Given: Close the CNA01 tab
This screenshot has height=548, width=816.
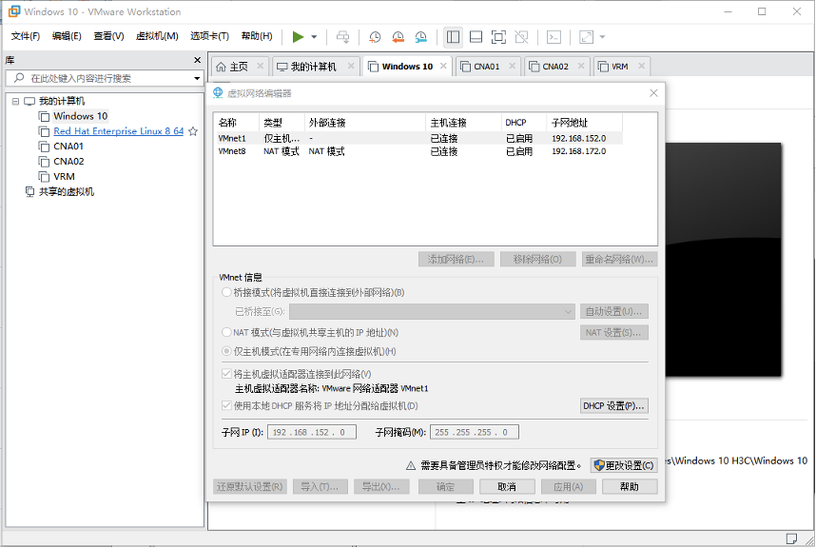Looking at the screenshot, I should pos(512,66).
